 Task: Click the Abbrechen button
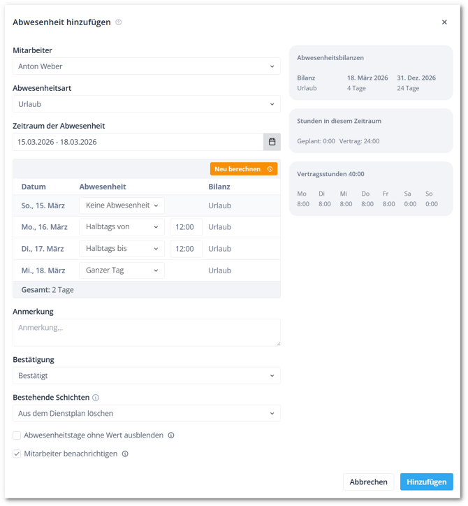(x=368, y=482)
